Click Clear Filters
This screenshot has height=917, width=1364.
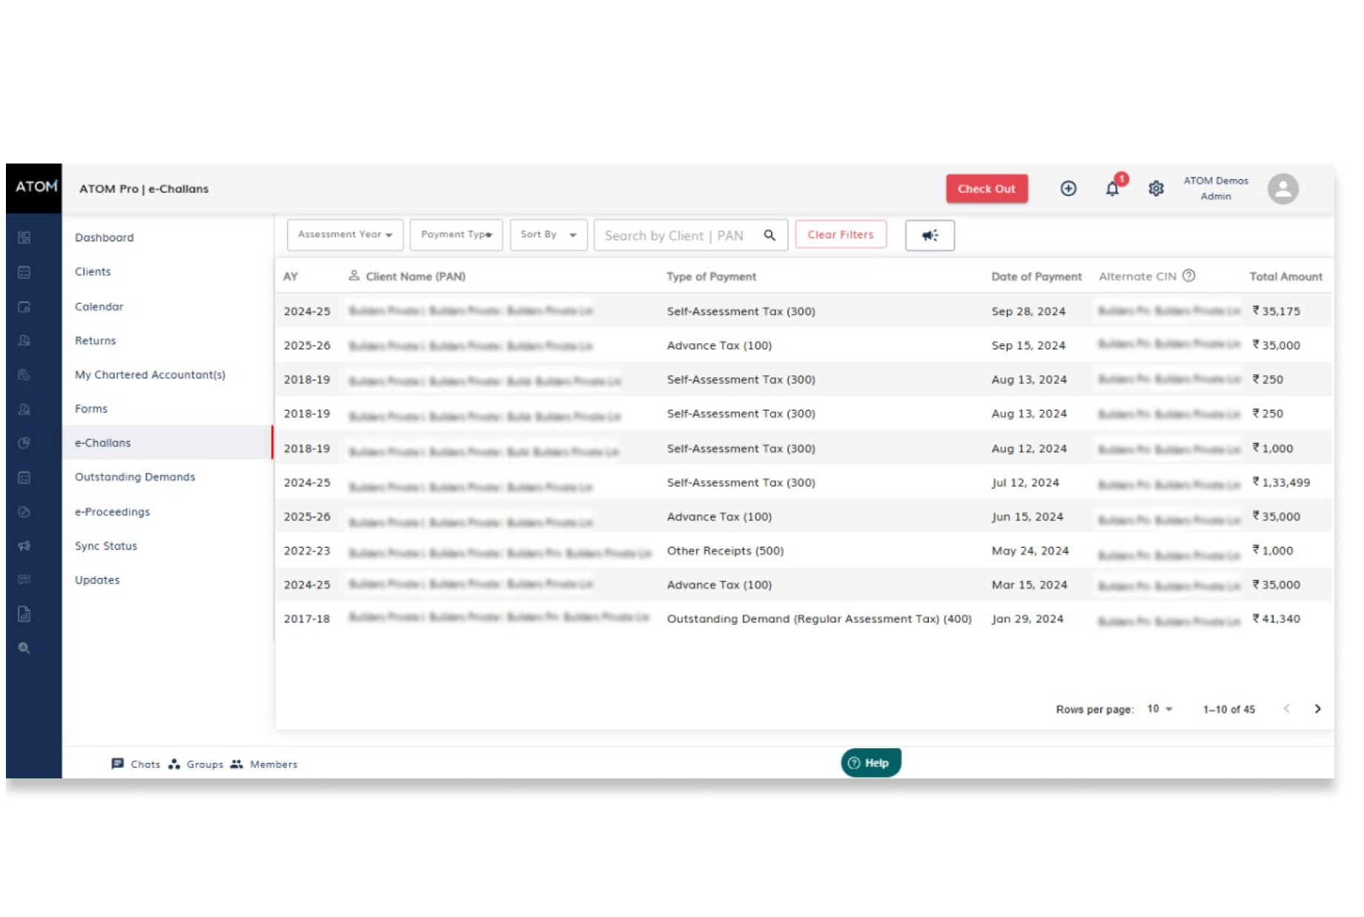(841, 235)
